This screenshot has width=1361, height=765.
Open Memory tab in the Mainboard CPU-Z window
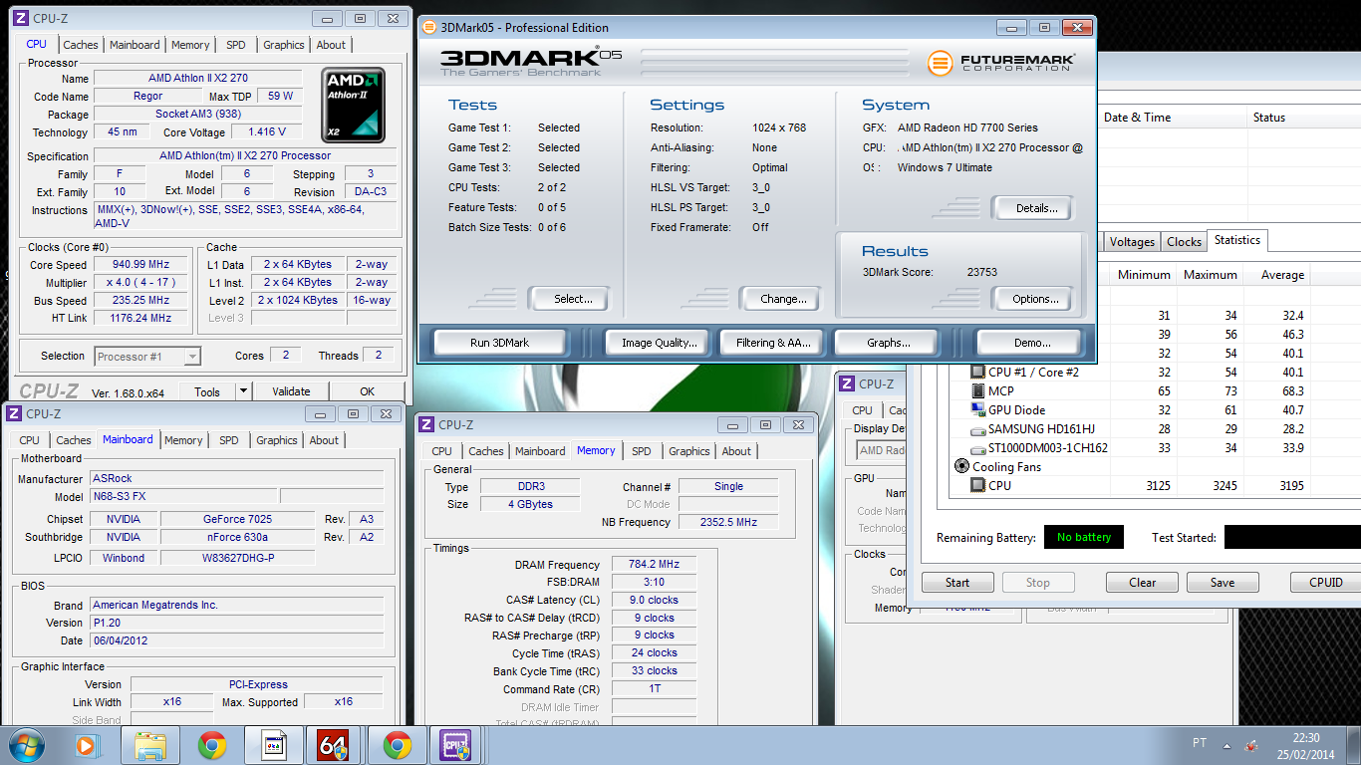tap(183, 440)
